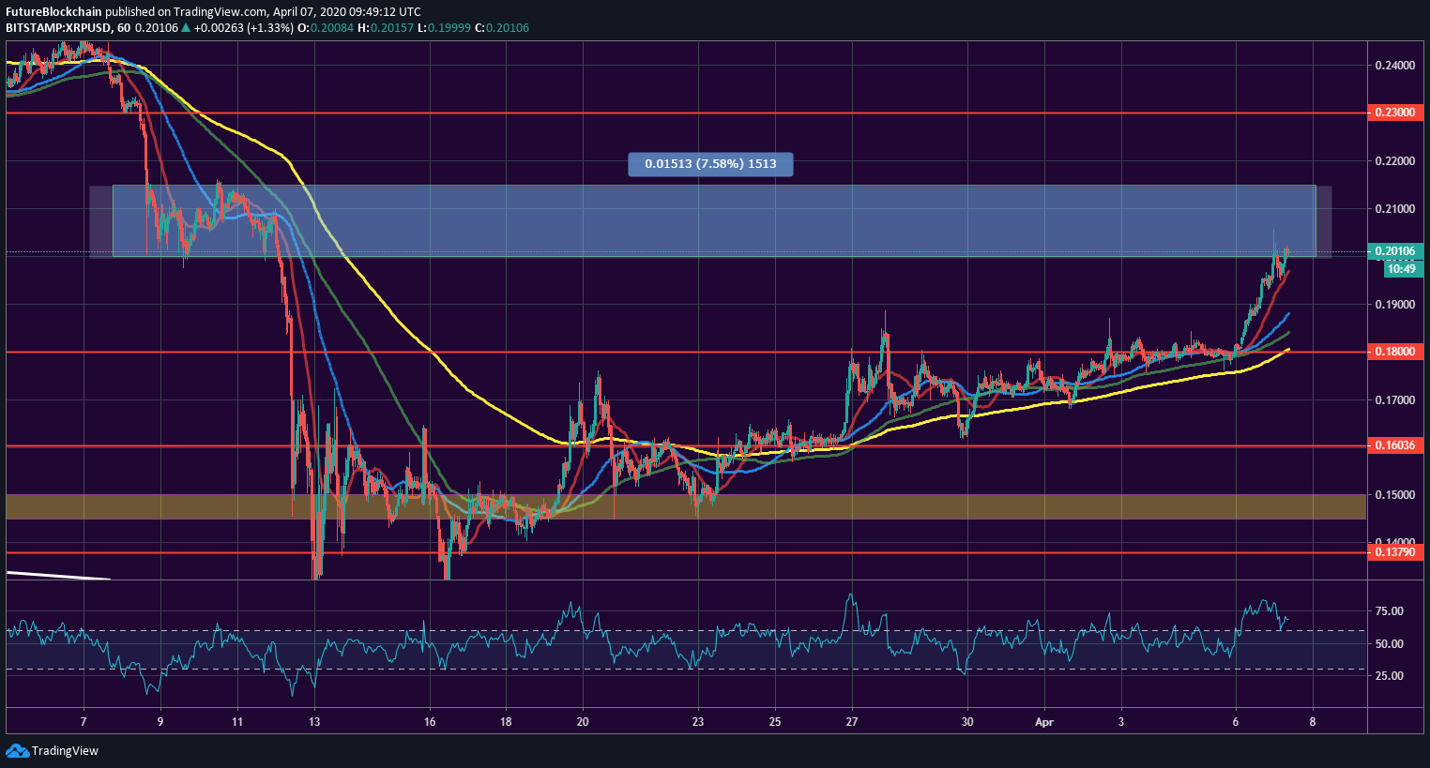Click the FutureBlockchain author name
1430x768 pixels.
53,12
